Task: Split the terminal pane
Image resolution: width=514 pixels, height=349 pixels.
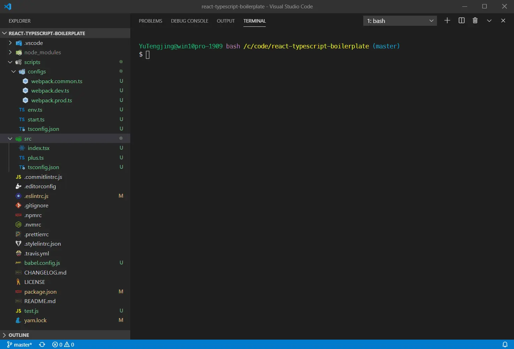Action: 461,21
